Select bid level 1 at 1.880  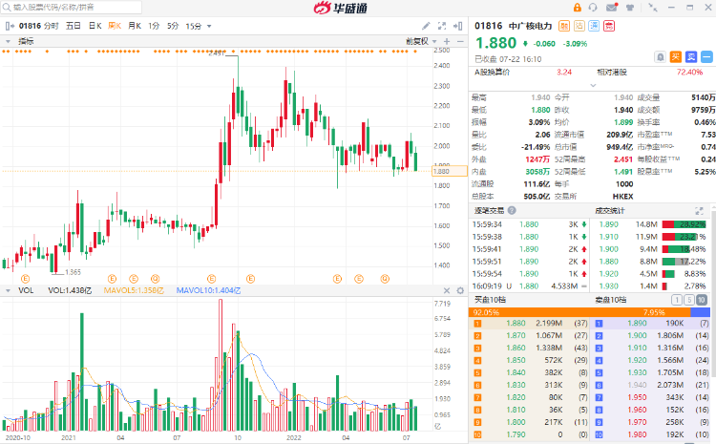(x=529, y=323)
